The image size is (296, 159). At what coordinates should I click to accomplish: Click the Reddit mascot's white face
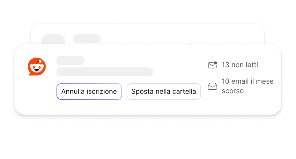pos(37,68)
